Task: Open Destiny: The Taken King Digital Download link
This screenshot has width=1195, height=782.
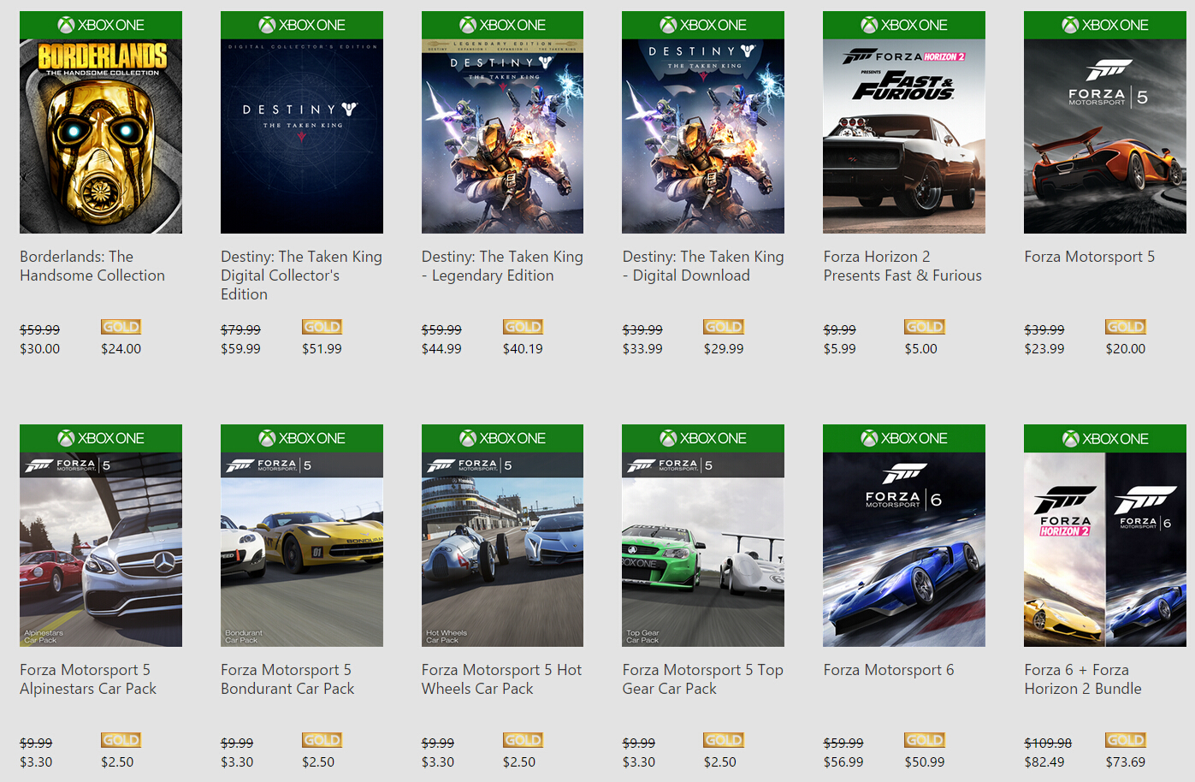Action: click(702, 266)
